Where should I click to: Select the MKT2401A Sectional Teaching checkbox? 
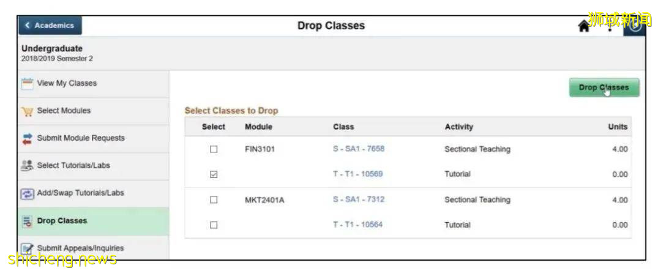(x=214, y=200)
